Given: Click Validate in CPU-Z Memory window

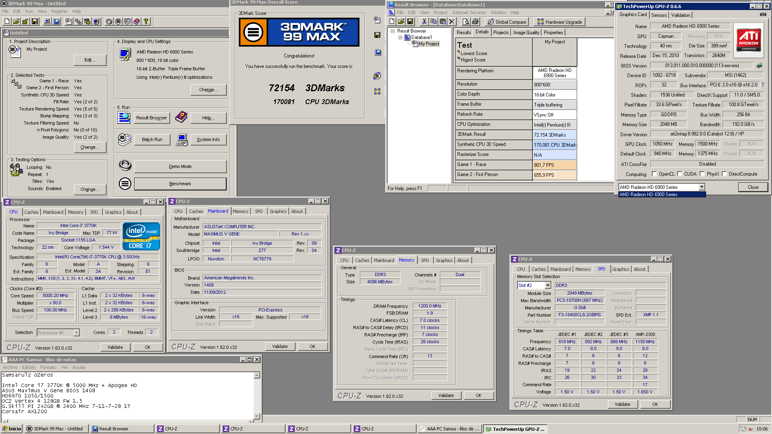Looking at the screenshot, I should point(446,395).
